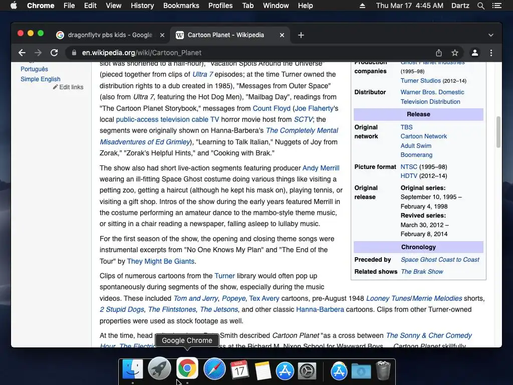Open System Preferences from the Dock
The image size is (513, 385).
[x=307, y=371]
